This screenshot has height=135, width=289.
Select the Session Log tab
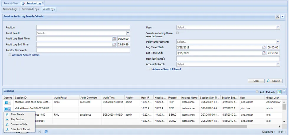click(x=32, y=4)
